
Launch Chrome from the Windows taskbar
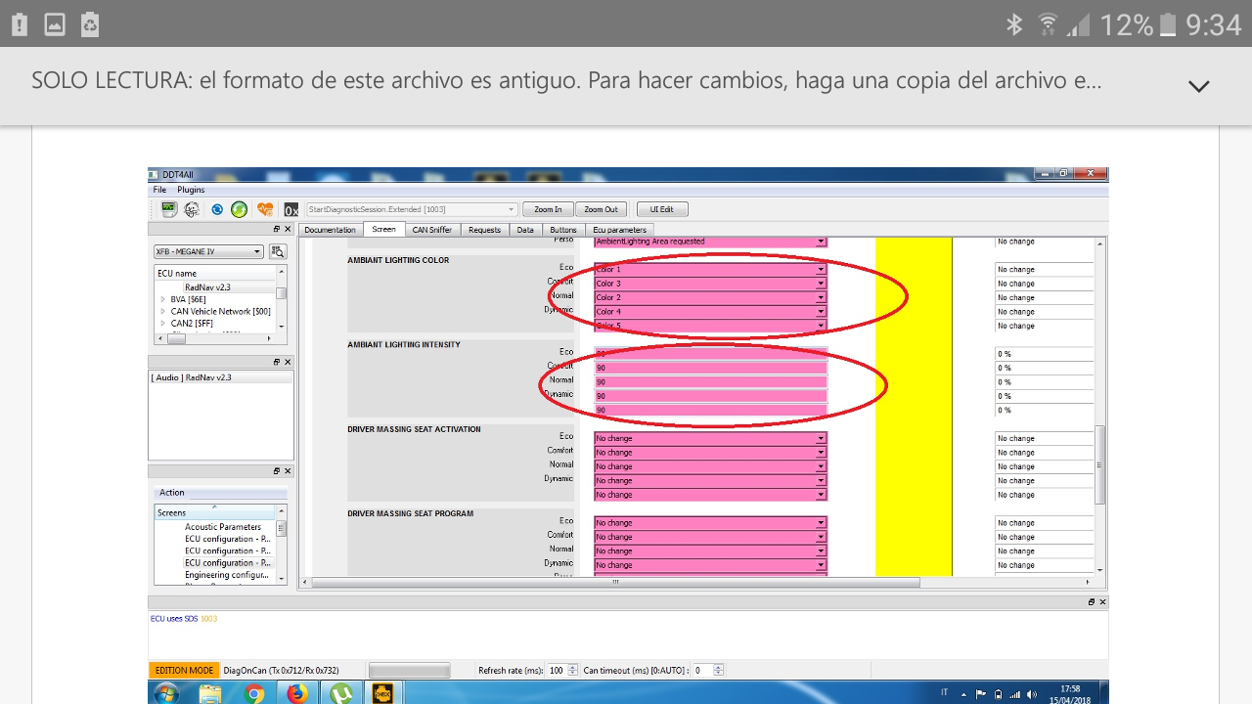coord(254,693)
